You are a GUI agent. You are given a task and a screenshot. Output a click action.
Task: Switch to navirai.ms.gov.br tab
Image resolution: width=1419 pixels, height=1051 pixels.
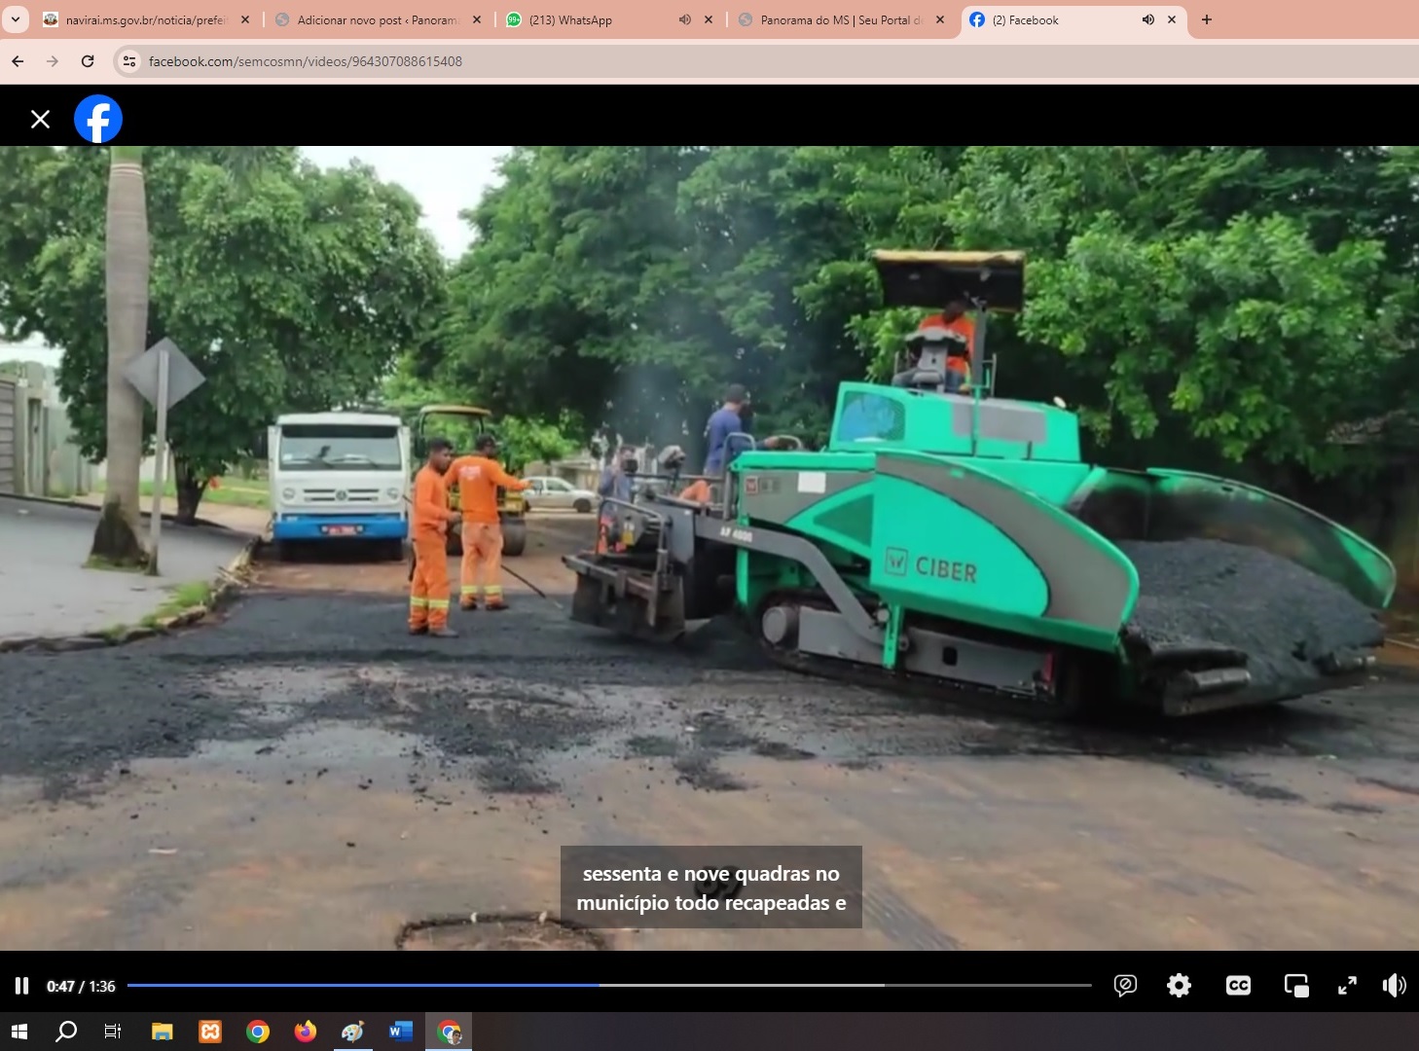point(146,19)
